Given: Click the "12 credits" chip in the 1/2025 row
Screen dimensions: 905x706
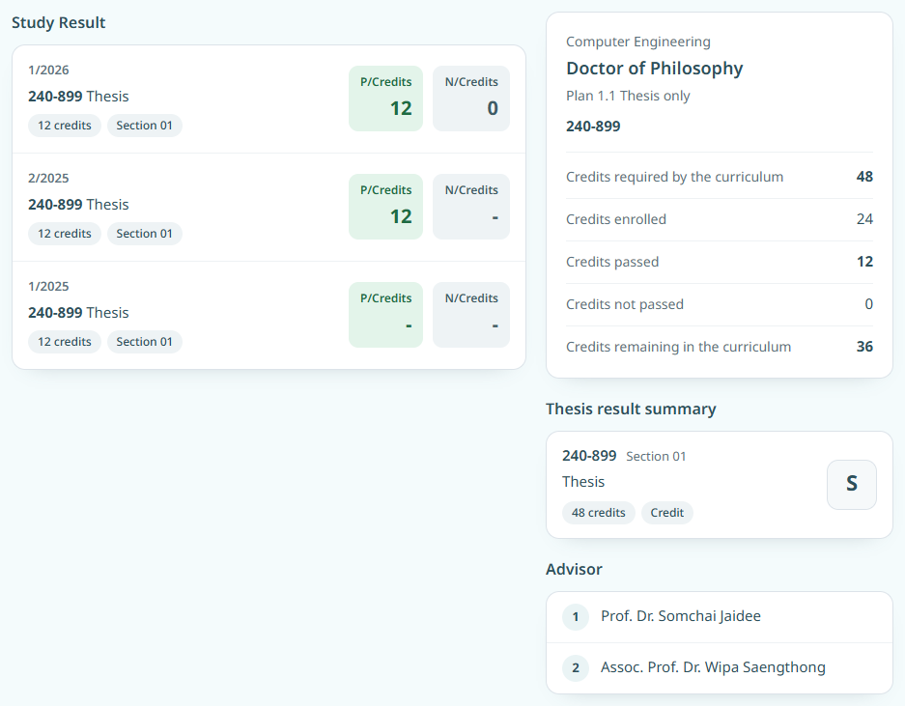Looking at the screenshot, I should [x=65, y=342].
